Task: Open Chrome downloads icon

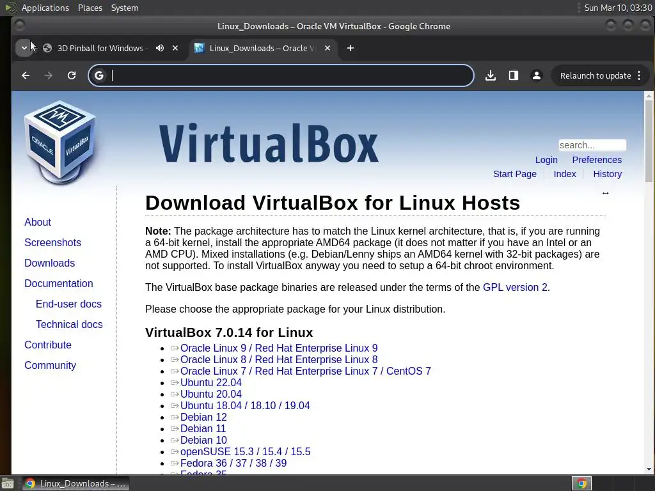Action: tap(491, 75)
